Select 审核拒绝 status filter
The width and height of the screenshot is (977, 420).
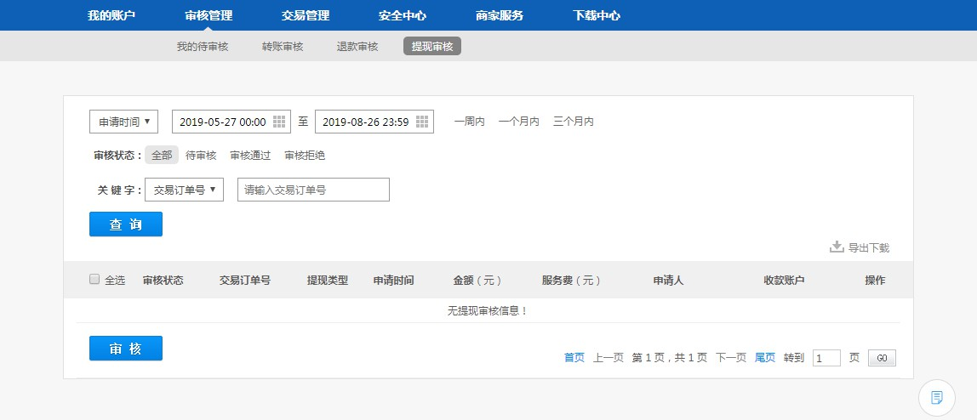coord(305,156)
